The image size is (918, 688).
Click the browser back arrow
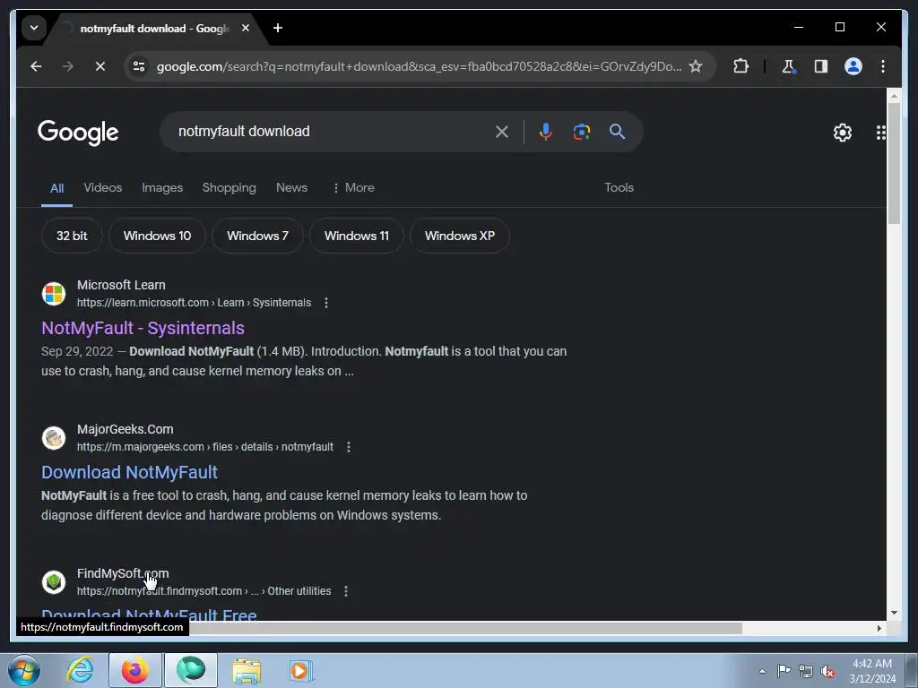click(36, 66)
